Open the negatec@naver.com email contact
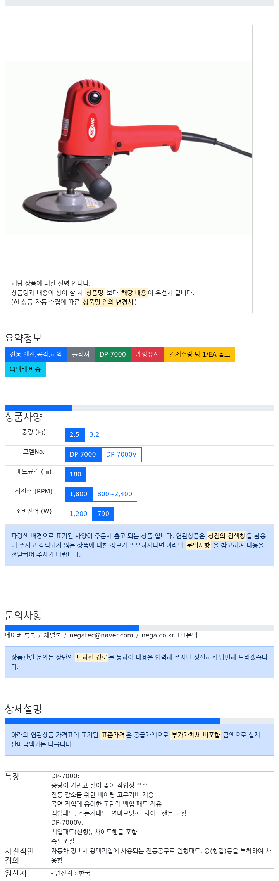Image resolution: width=279 pixels, height=881 pixels. coord(101,635)
